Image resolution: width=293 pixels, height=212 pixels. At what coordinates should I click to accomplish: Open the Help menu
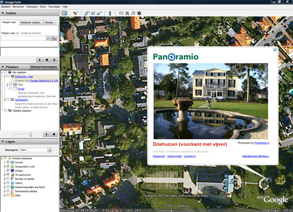(x=65, y=7)
